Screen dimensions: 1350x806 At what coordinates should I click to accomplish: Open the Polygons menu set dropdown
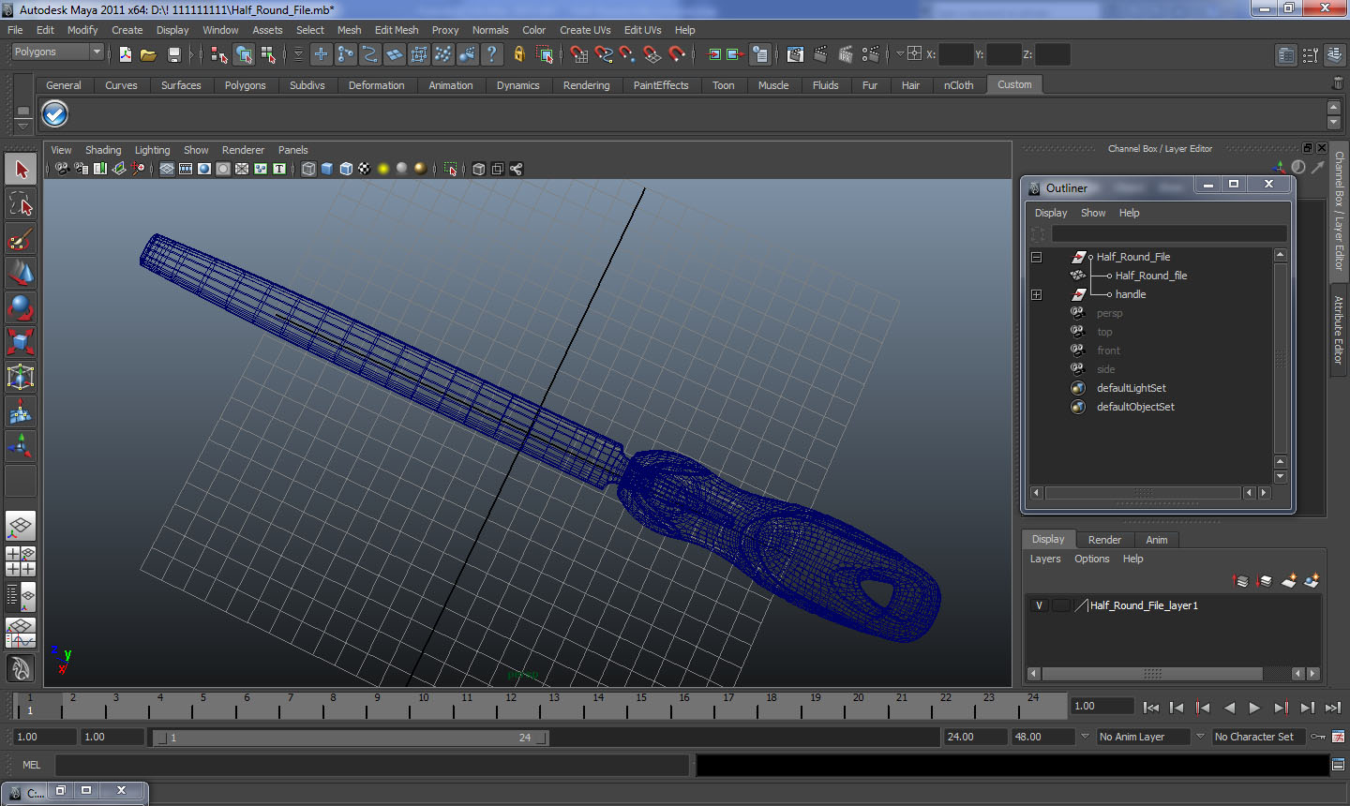56,52
